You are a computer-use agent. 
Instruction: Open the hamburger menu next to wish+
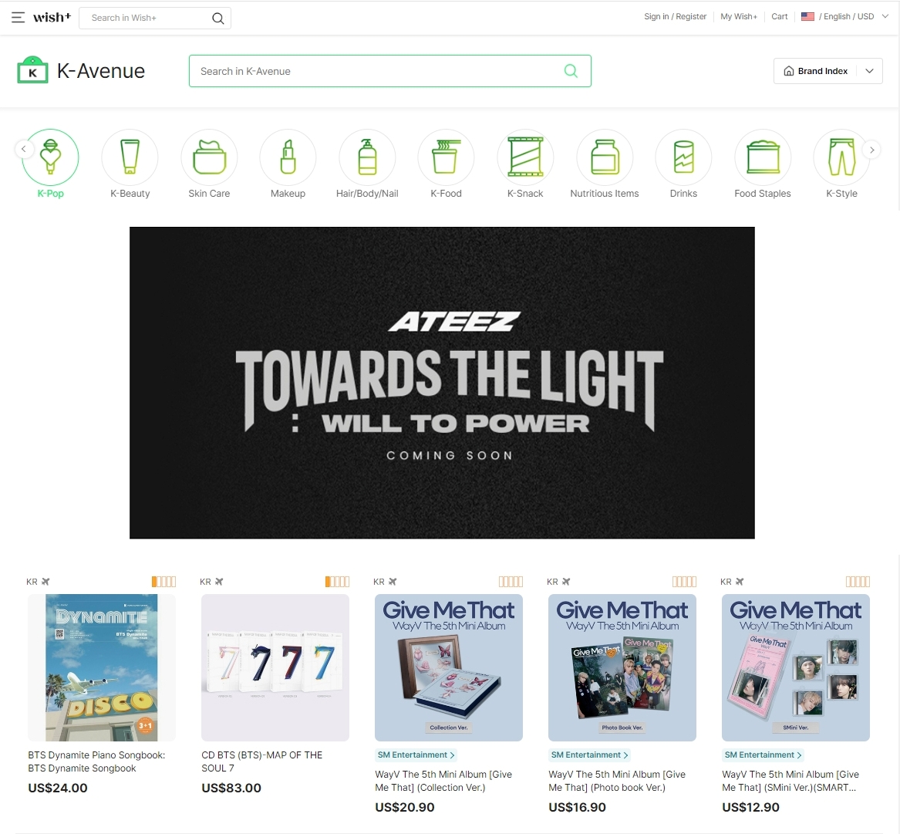click(18, 17)
